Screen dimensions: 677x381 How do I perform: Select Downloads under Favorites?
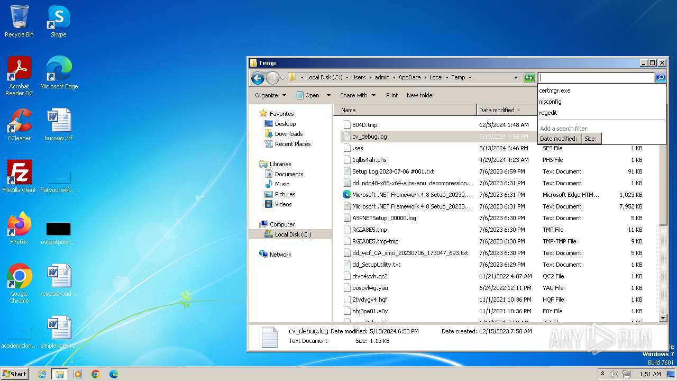click(289, 134)
